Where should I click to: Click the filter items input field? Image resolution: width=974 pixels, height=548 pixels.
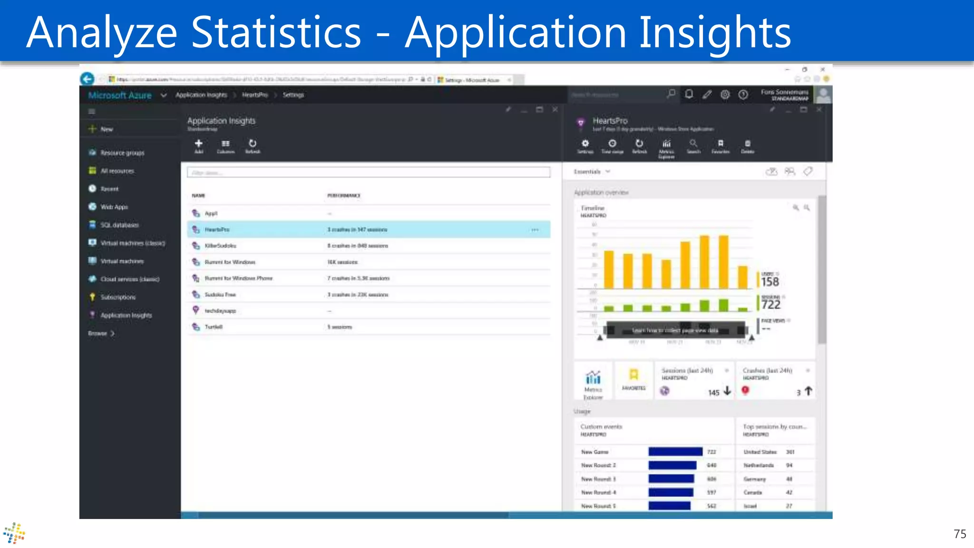click(x=369, y=172)
